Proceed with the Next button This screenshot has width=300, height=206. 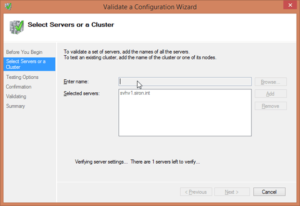232,192
